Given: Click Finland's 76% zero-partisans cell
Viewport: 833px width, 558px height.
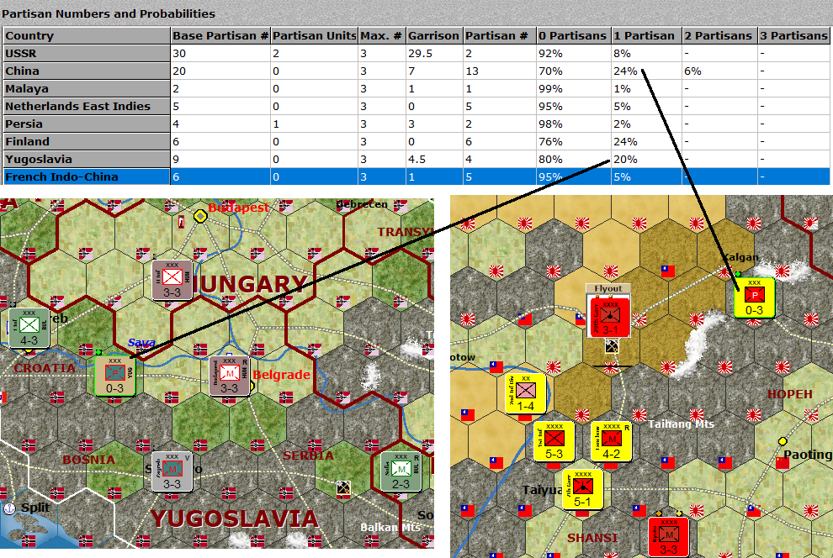Looking at the screenshot, I should (573, 141).
